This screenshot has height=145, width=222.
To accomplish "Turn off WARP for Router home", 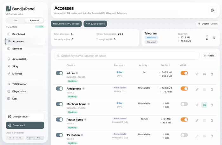I will (184, 120).
